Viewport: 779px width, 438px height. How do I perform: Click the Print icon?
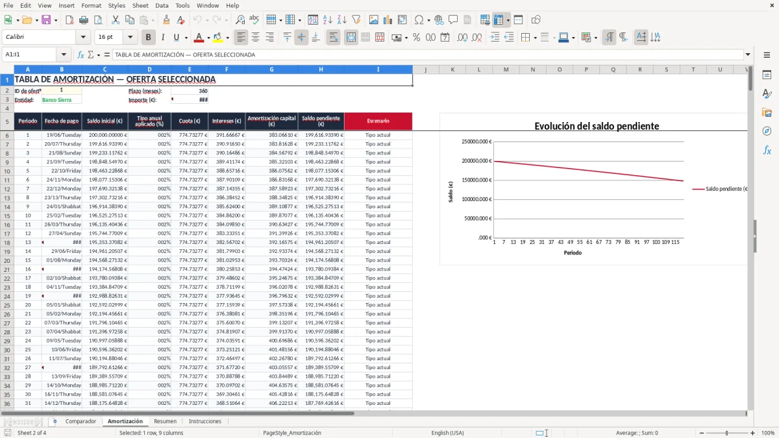(x=84, y=20)
